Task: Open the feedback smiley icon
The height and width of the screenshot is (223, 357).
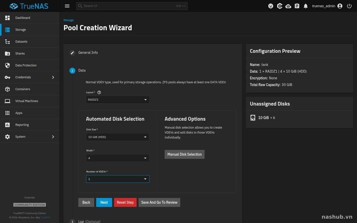Action: [x=271, y=6]
